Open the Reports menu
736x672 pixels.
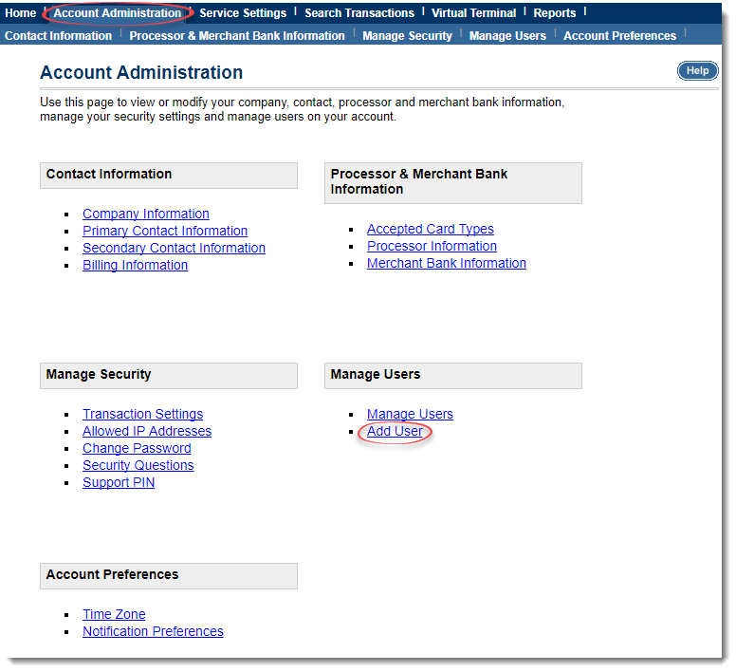(555, 13)
